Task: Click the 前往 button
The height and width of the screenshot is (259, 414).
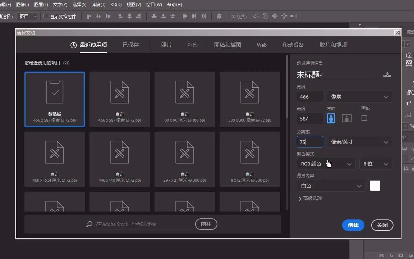Action: [206, 224]
